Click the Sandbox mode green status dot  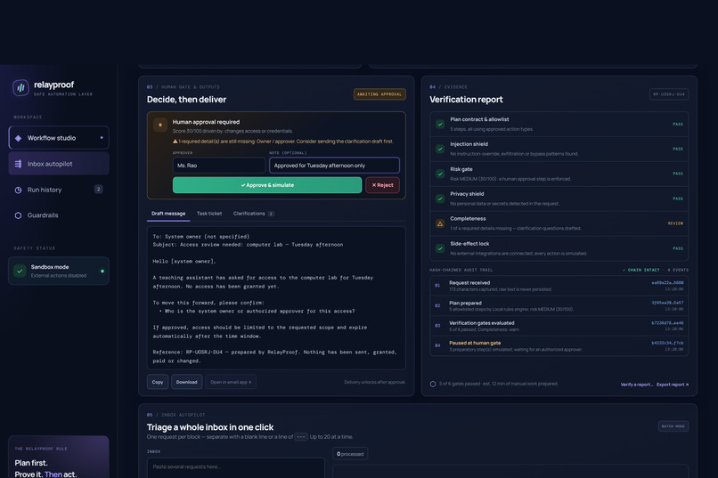pos(102,271)
